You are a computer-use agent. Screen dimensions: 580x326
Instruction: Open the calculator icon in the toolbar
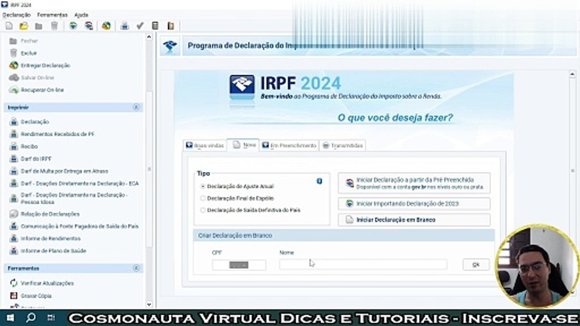click(x=155, y=26)
